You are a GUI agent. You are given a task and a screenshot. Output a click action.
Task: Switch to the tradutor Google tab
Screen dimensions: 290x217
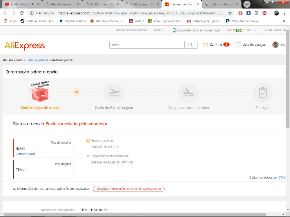(x=221, y=4)
